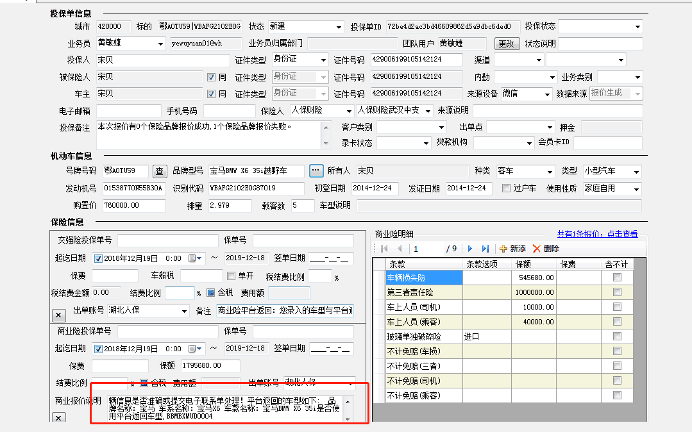
Task: Open the 共有1条报价，点击查看 link
Action: tap(597, 234)
